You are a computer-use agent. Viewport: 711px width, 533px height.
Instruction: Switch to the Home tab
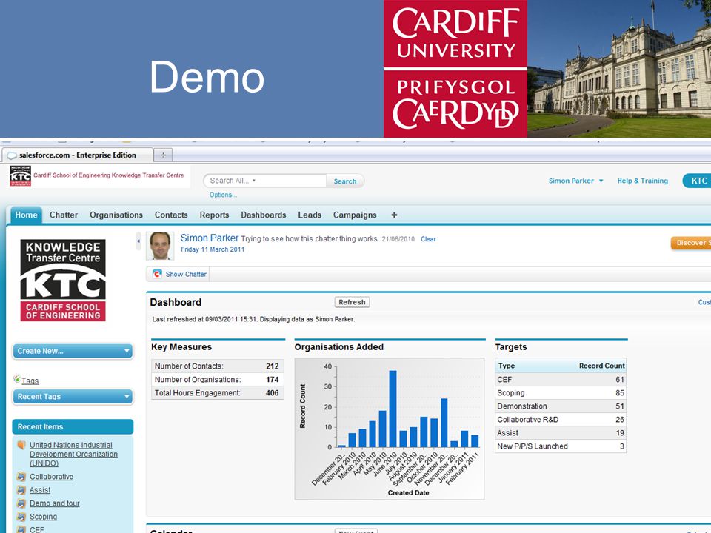[x=26, y=215]
